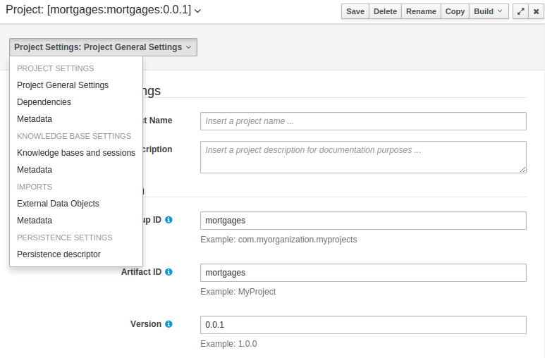
Task: Click the Artifact ID info icon
Action: coord(169,272)
